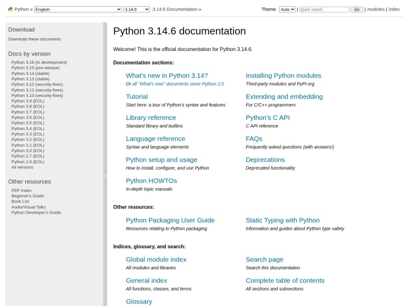Open Python 2.7 (EOL) docs
This screenshot has height=306, width=408.
coord(28,156)
